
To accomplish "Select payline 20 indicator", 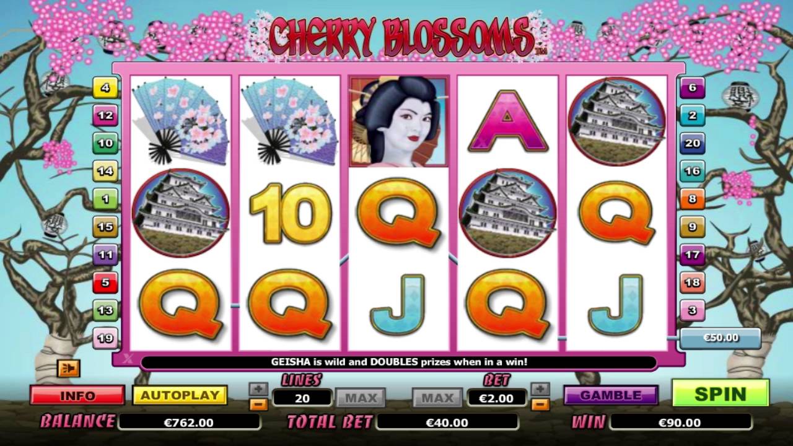I will [692, 143].
